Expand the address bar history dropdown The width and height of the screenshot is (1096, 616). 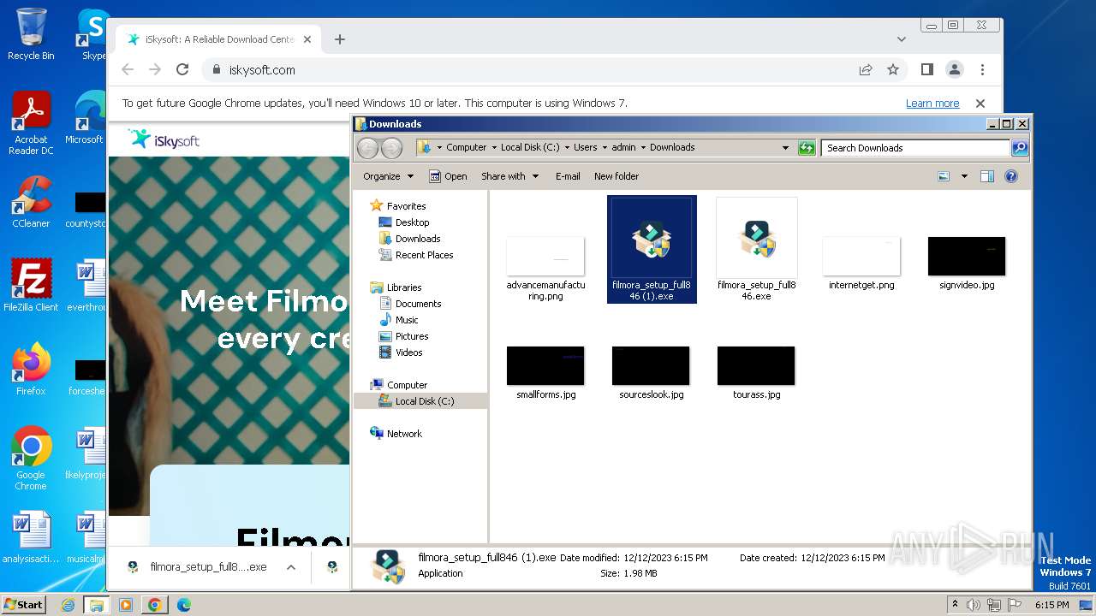coord(785,148)
